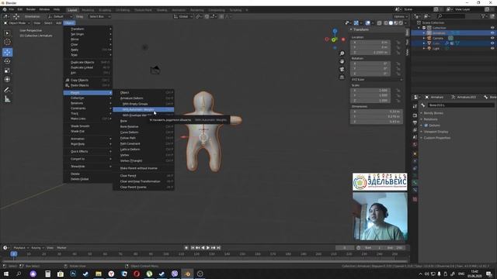
Task: Activate the Move tool in the toolbar
Action: pos(7,52)
